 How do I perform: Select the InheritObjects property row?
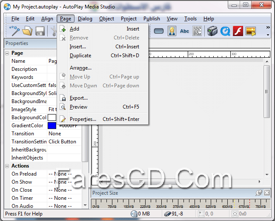[x=46, y=158]
